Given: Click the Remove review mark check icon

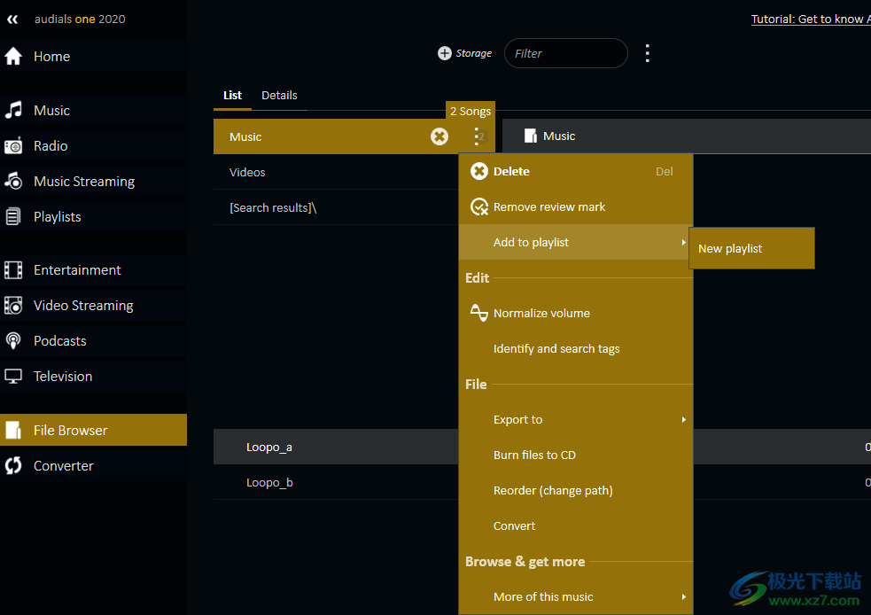Looking at the screenshot, I should coord(479,206).
